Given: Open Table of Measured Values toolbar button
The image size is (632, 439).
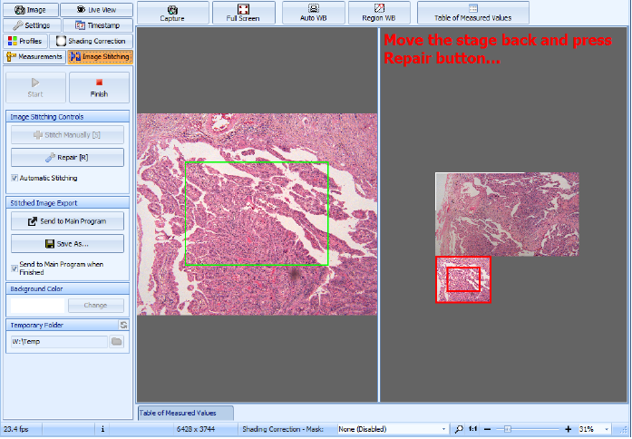Looking at the screenshot, I should [x=472, y=12].
